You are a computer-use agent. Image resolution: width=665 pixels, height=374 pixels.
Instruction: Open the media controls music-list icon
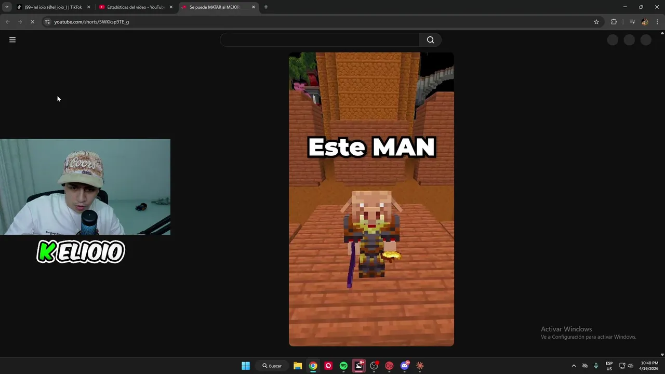pos(632,22)
